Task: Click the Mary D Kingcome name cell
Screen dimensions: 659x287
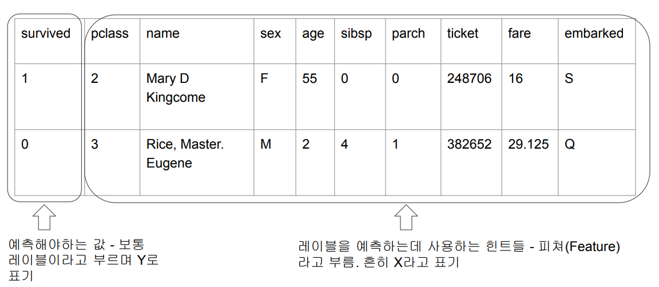Action: tap(176, 88)
